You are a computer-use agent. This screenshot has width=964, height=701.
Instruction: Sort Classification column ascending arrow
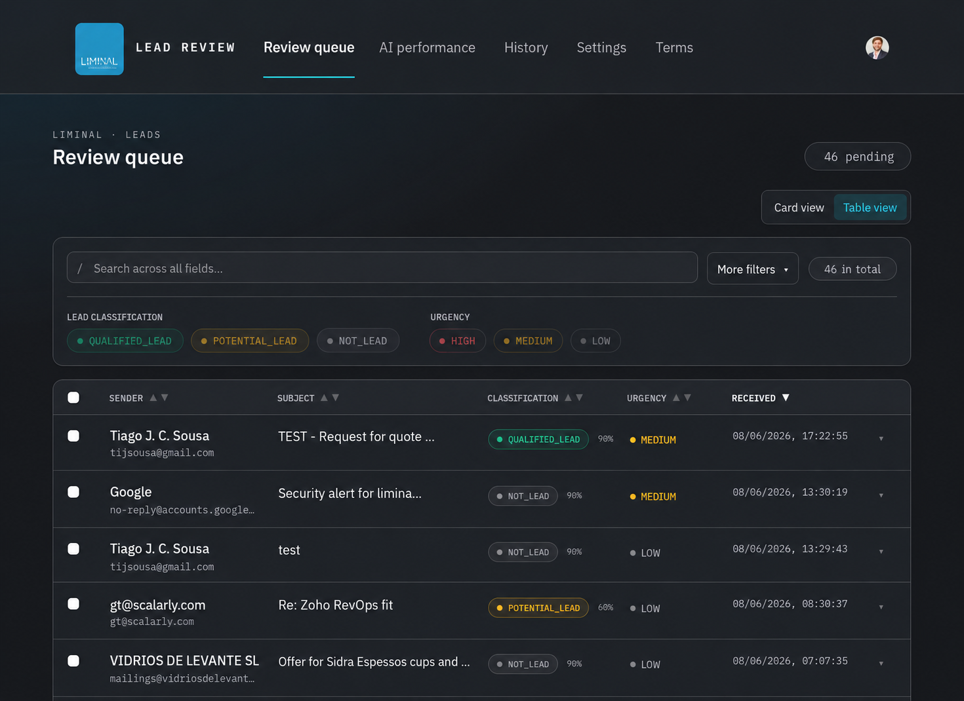tap(568, 398)
